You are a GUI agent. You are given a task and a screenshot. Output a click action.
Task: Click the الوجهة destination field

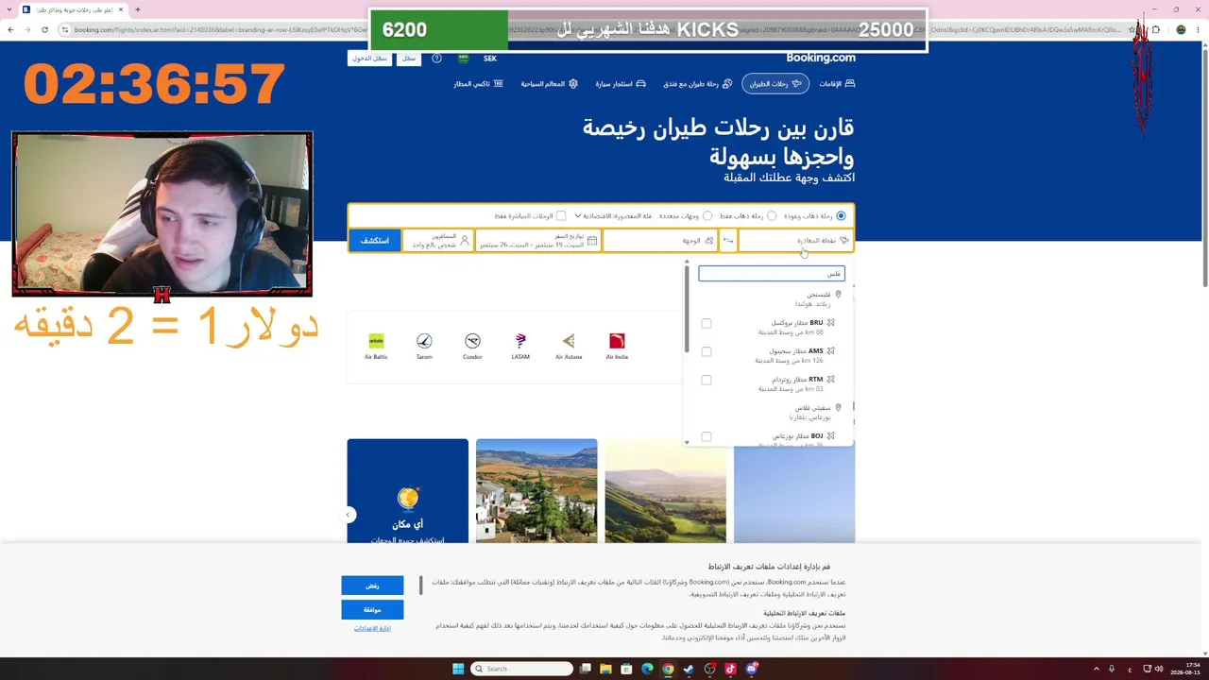[661, 241]
